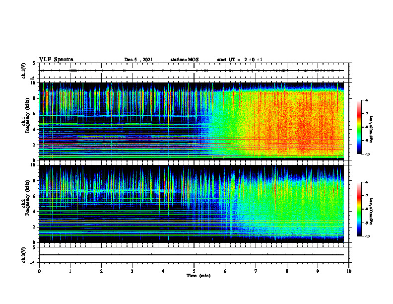
Task: Click the ch.1 frequency tick "6"
Action: click(35, 114)
